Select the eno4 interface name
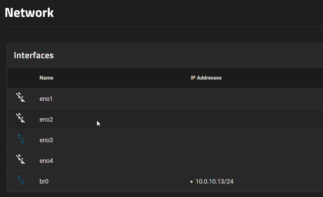323x197 pixels. pyautogui.click(x=46, y=161)
